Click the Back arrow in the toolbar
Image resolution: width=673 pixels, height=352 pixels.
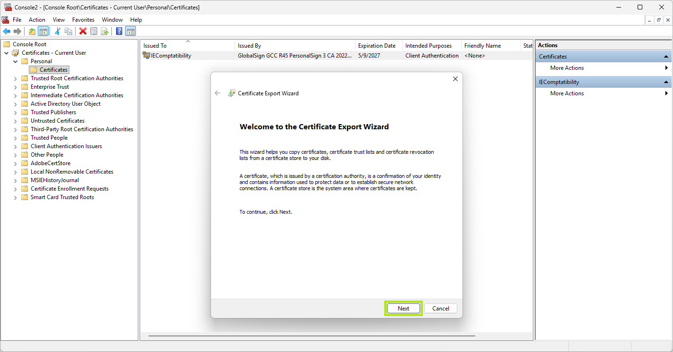pyautogui.click(x=7, y=31)
